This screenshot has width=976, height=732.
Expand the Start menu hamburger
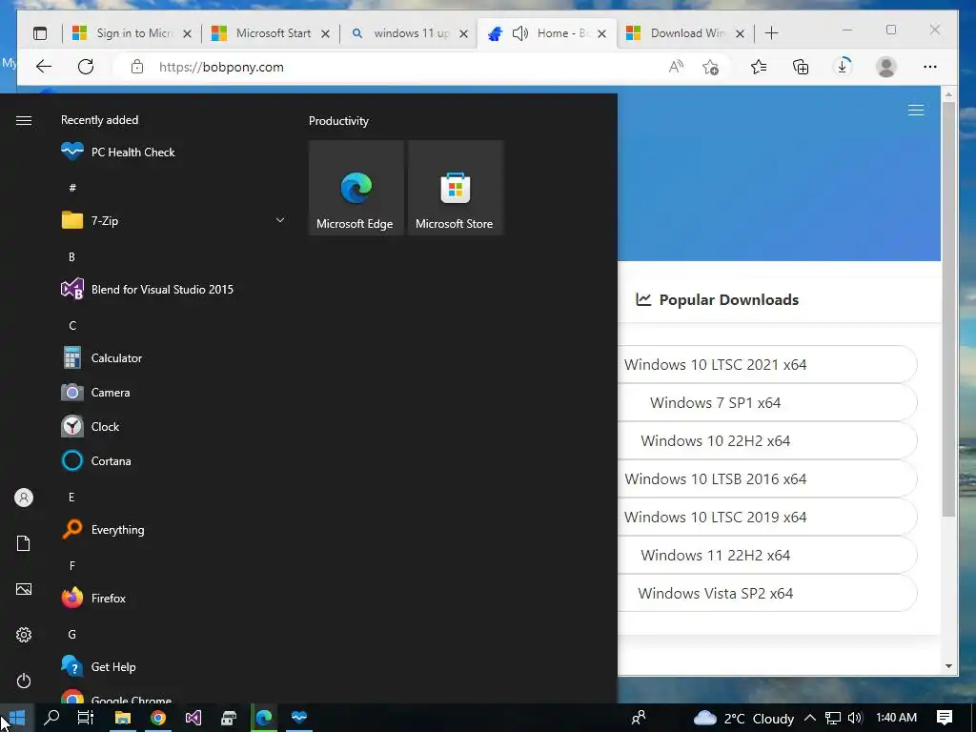[x=24, y=120]
